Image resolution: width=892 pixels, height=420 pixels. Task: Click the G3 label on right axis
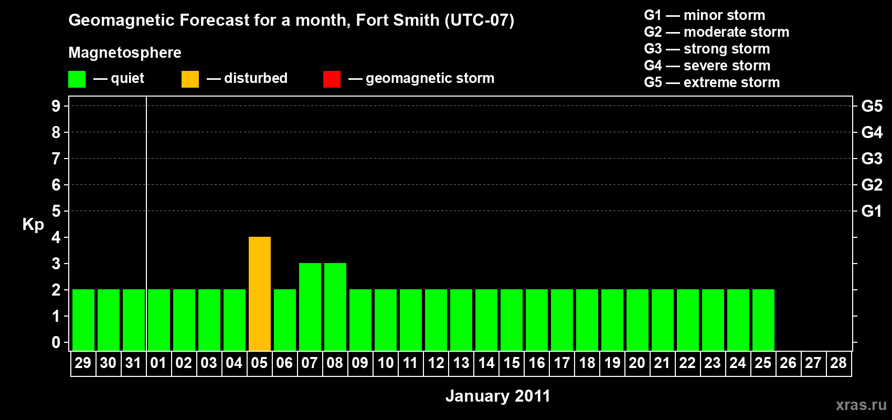click(872, 159)
